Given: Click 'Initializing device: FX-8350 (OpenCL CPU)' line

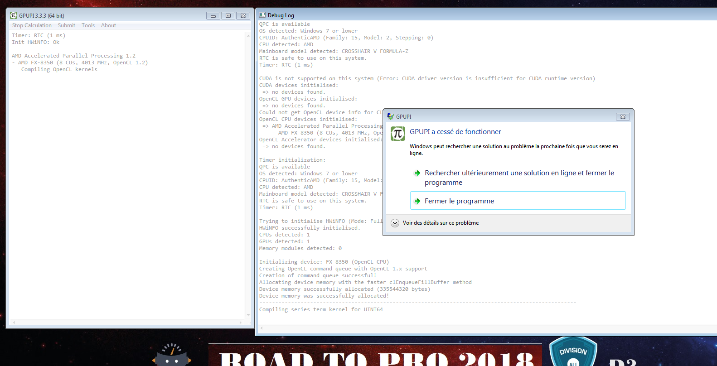Looking at the screenshot, I should tap(324, 262).
